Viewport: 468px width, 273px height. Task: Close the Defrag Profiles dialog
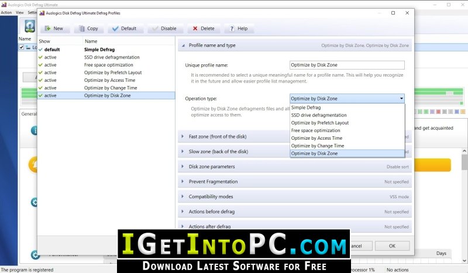coord(407,13)
